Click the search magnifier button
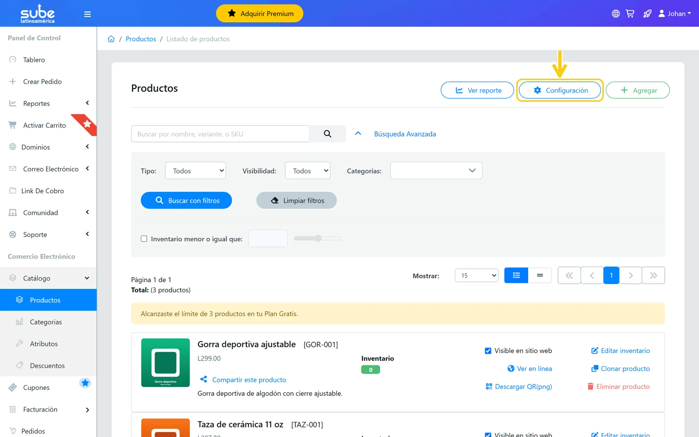This screenshot has height=437, width=699. (x=327, y=134)
